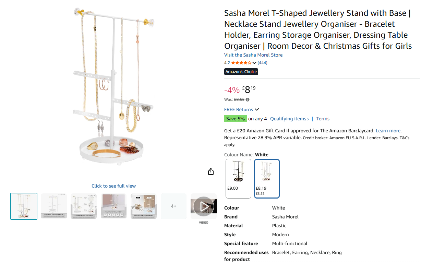The image size is (421, 263).
Task: Play the product video thumbnail
Action: click(x=204, y=206)
